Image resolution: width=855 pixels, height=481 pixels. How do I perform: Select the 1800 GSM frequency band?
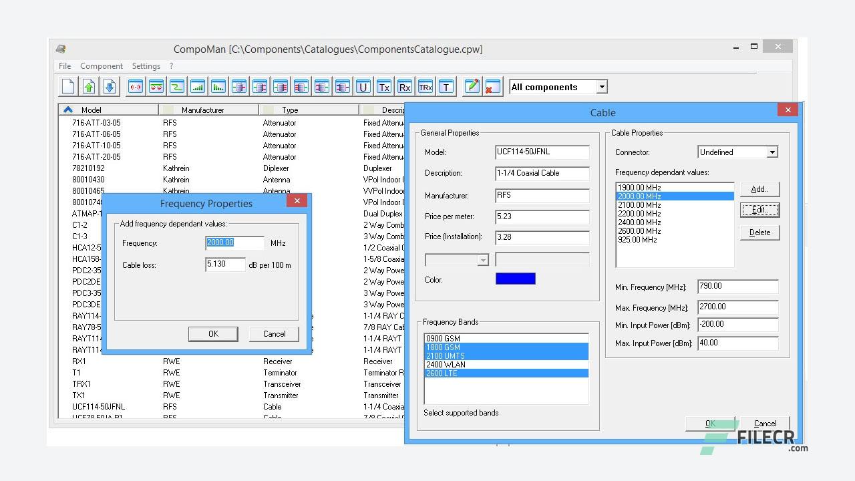(x=506, y=347)
